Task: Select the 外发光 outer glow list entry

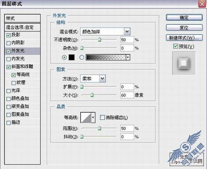Action: [x=22, y=51]
